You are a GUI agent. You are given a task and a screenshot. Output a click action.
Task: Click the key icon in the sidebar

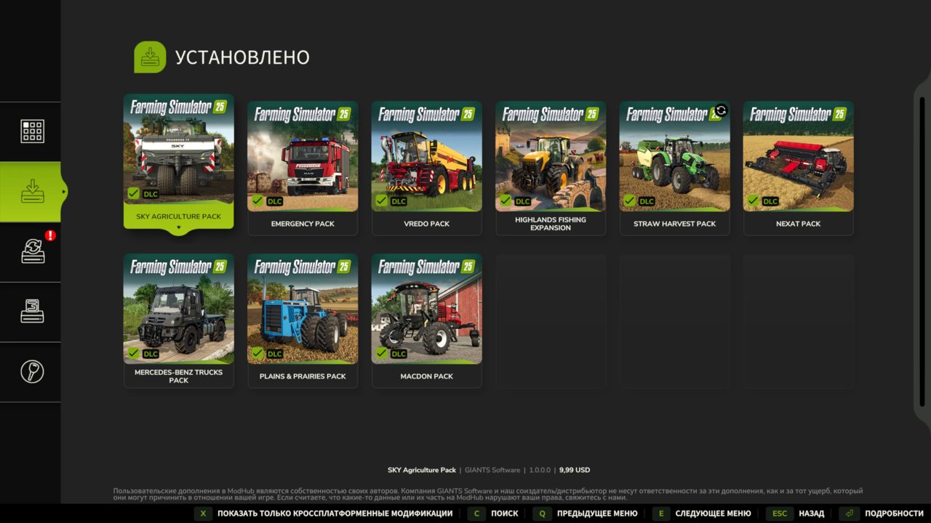coord(32,371)
